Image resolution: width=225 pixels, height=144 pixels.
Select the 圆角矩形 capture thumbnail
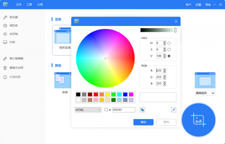pyautogui.click(x=205, y=80)
